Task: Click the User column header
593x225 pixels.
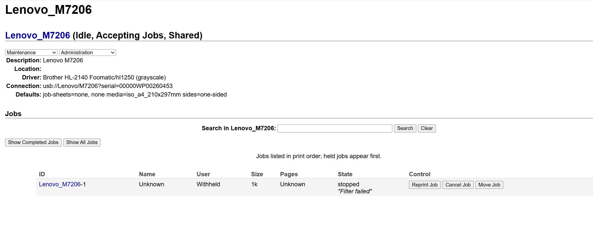Action: 203,174
